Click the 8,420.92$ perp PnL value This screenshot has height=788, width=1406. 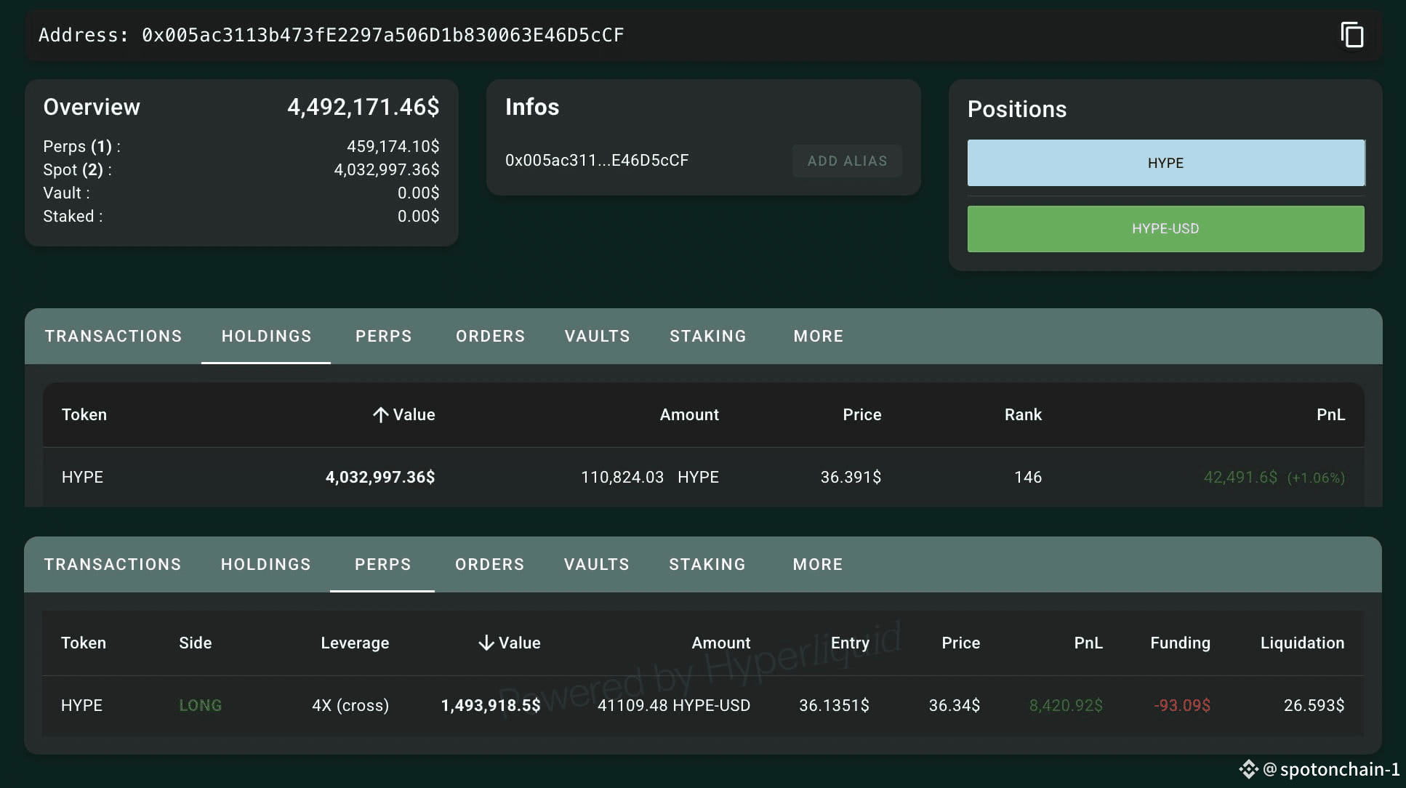point(1066,706)
